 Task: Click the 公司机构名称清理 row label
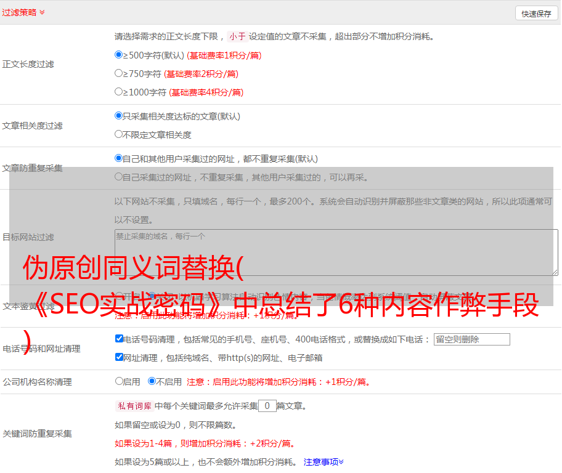tap(37, 382)
